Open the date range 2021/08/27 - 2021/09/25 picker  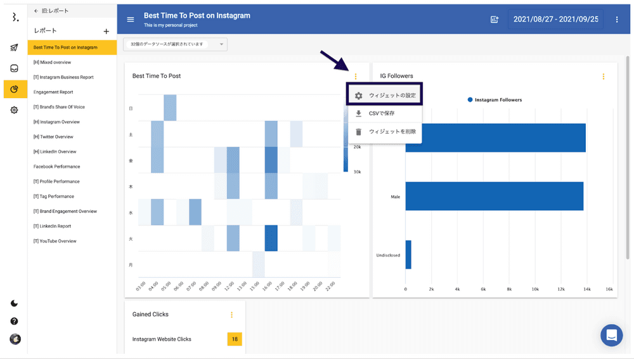coord(555,20)
